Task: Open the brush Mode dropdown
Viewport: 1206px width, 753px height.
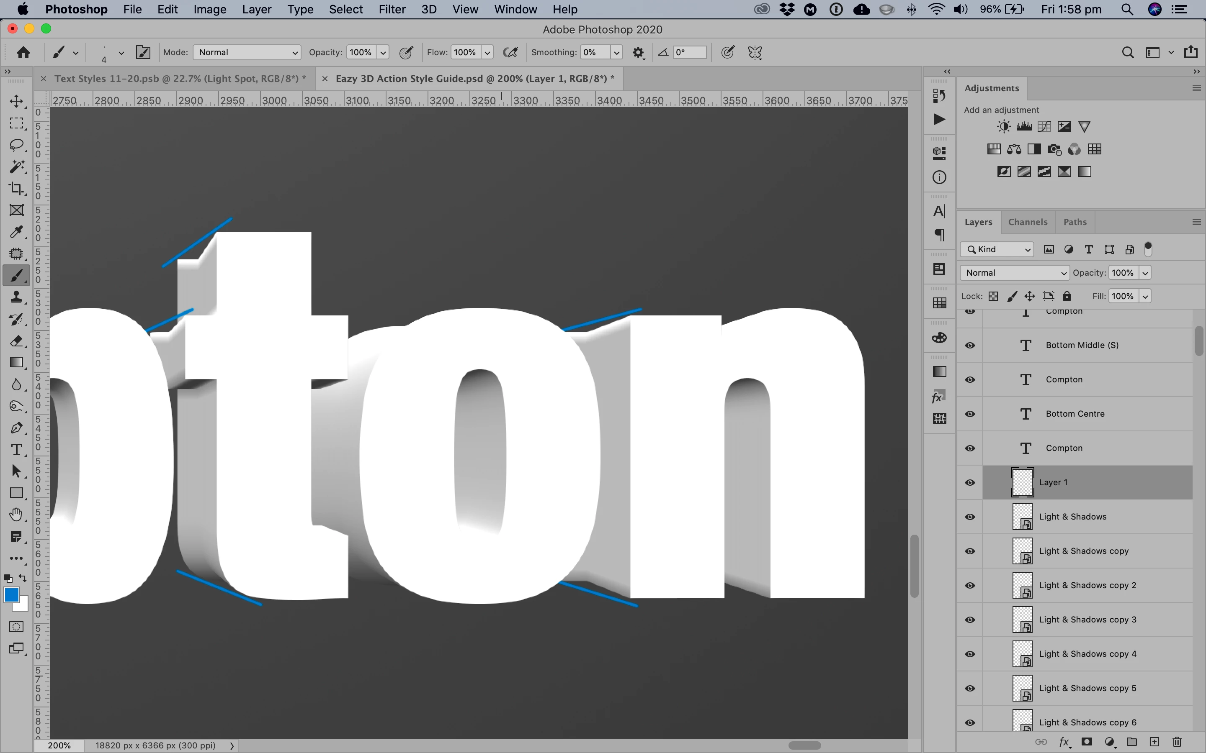Action: click(247, 52)
